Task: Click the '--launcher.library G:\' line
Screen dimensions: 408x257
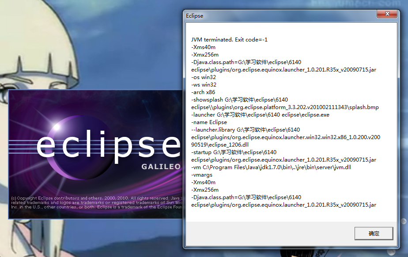Action: point(246,129)
